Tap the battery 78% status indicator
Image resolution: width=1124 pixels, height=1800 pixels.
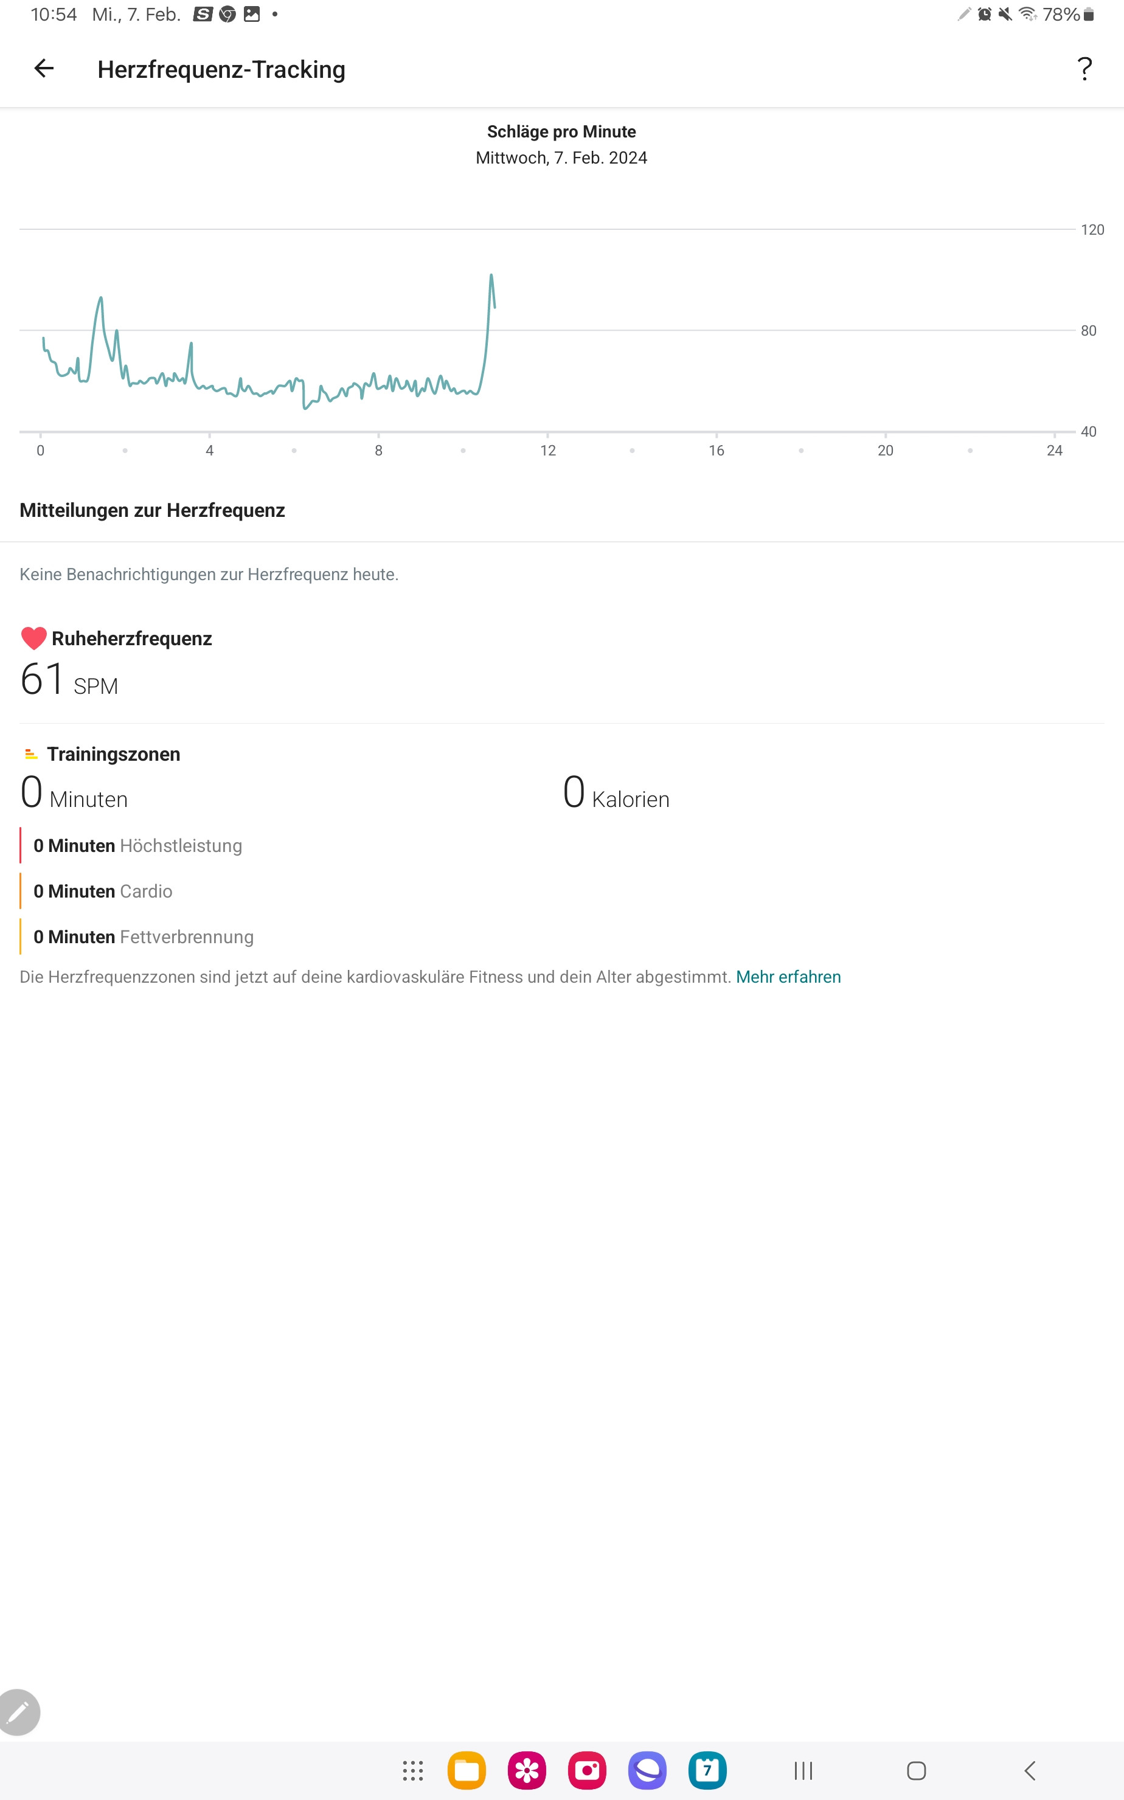click(x=1067, y=14)
